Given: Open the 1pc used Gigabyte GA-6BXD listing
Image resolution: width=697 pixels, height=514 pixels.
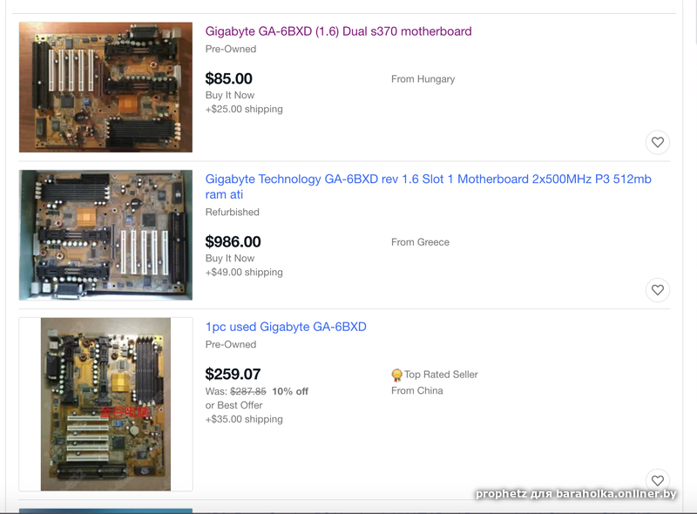Looking at the screenshot, I should click(286, 327).
